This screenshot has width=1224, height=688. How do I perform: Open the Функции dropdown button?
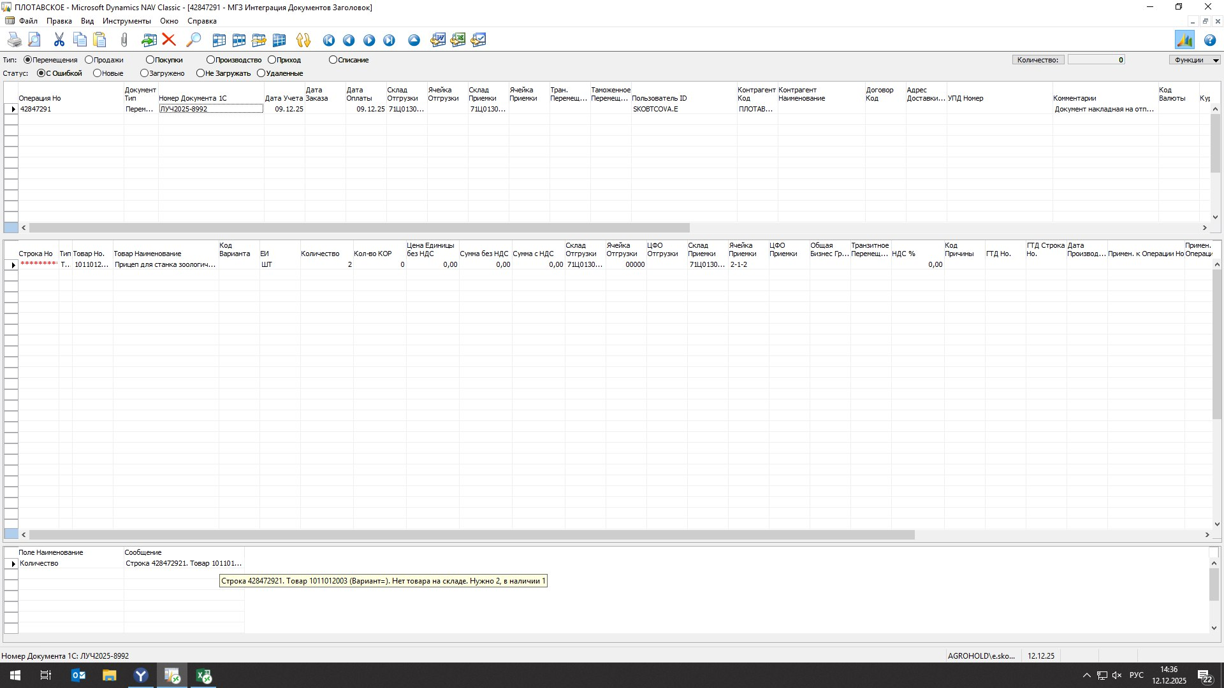(1194, 60)
